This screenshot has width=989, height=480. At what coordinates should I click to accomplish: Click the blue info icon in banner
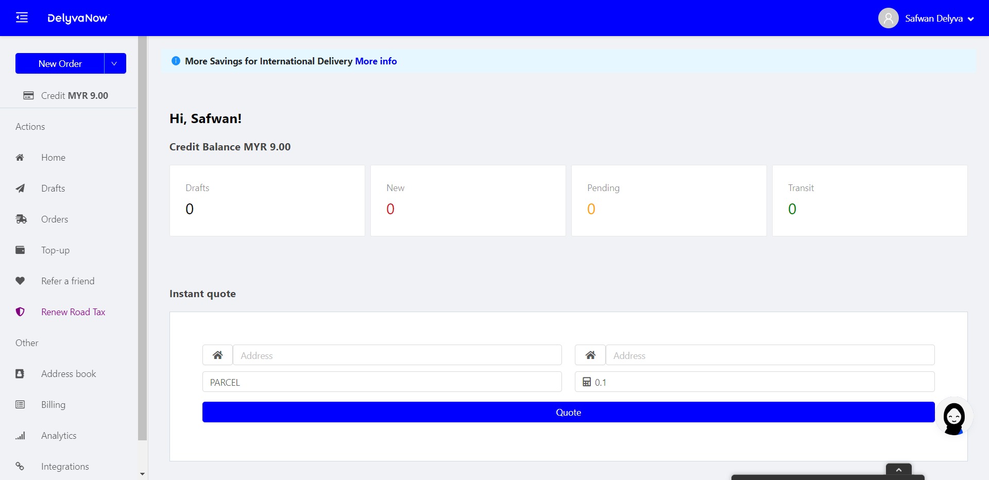click(x=176, y=61)
